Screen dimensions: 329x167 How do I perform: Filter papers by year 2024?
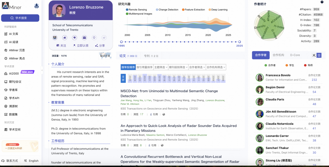tap(135, 78)
